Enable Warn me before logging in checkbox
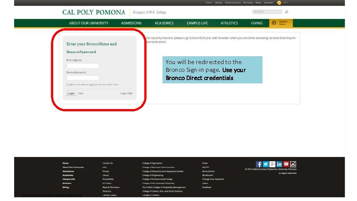Screen dimensions: 357x201 pyautogui.click(x=68, y=84)
